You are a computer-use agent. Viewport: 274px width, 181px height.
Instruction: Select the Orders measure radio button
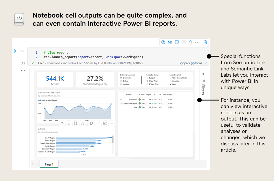click(121, 81)
